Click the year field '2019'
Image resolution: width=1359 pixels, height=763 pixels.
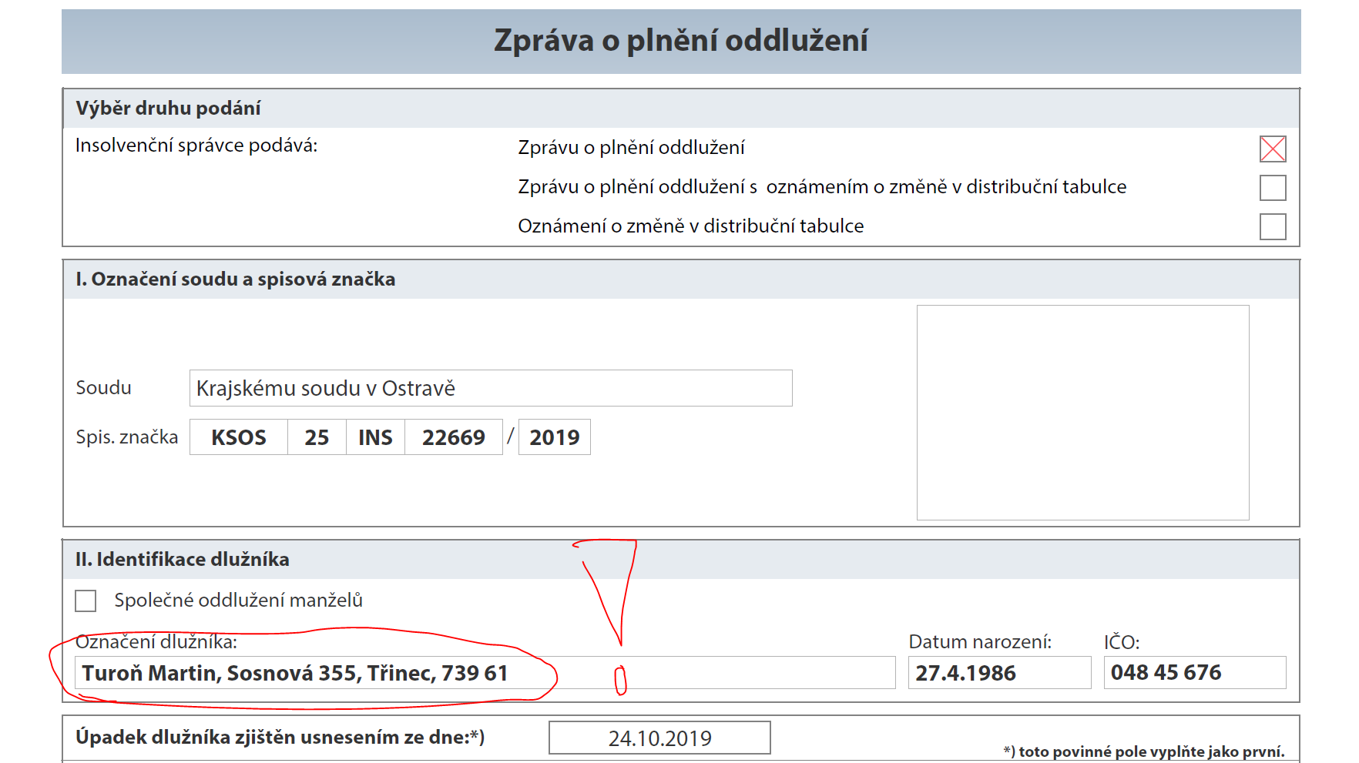(555, 437)
